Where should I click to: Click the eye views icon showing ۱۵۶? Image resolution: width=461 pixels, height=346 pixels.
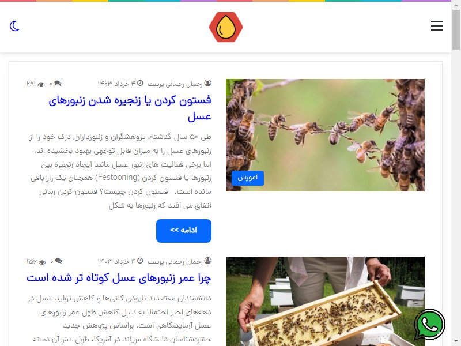(42, 262)
